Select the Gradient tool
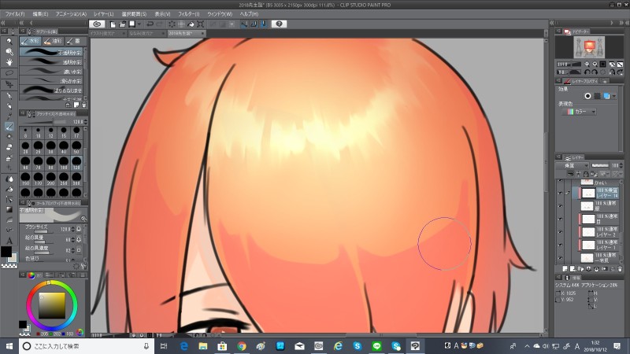630x354 pixels. click(x=9, y=209)
